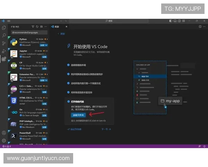Toggle primary side bar layout icon
This screenshot has width=208, height=167.
[x=171, y=21]
